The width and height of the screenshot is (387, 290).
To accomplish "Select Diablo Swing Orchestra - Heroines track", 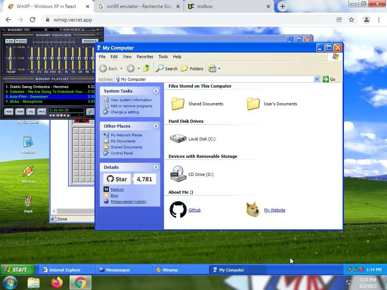I will tap(50, 87).
